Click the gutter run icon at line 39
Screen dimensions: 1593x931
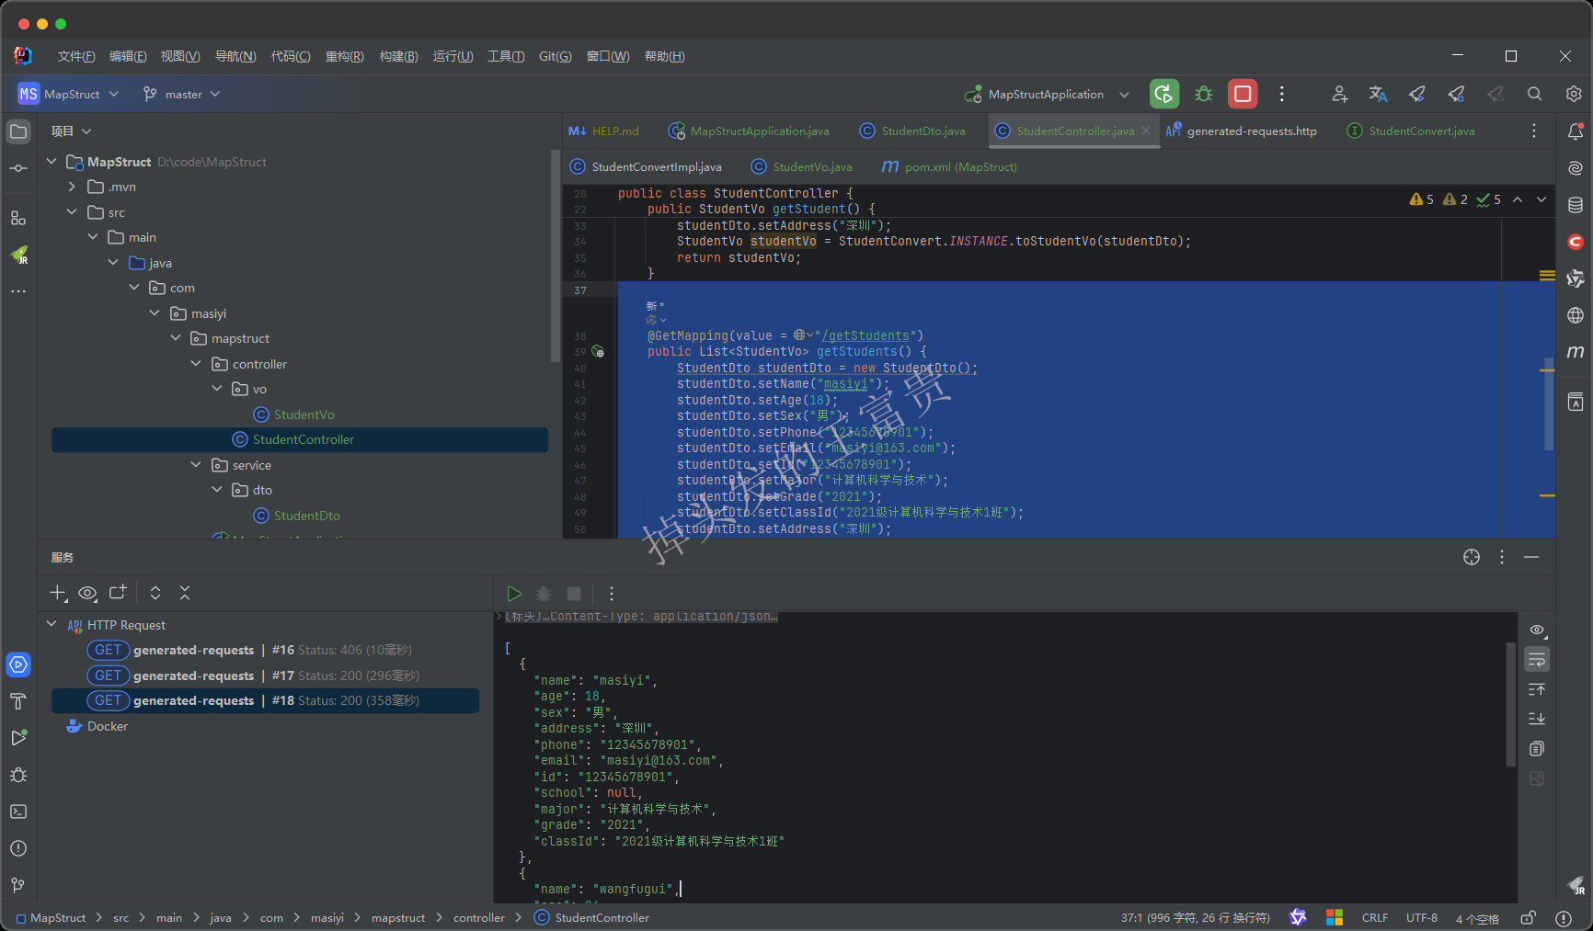click(599, 352)
